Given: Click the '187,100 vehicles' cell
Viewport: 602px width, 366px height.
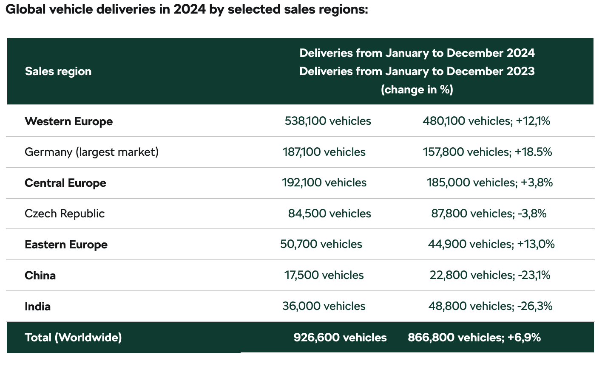Looking at the screenshot, I should pyautogui.click(x=324, y=152).
